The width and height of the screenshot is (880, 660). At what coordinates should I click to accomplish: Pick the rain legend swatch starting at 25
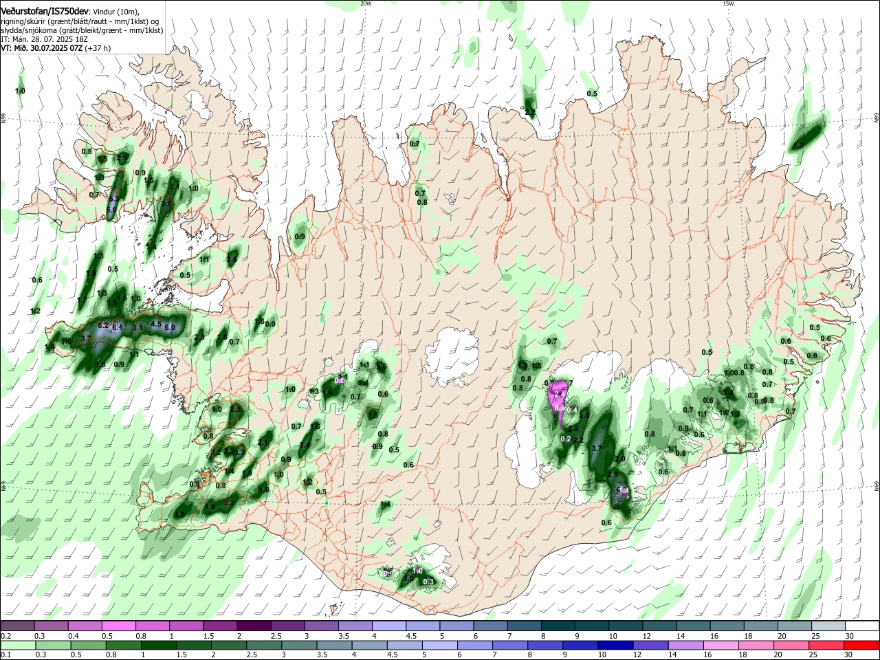[826, 645]
